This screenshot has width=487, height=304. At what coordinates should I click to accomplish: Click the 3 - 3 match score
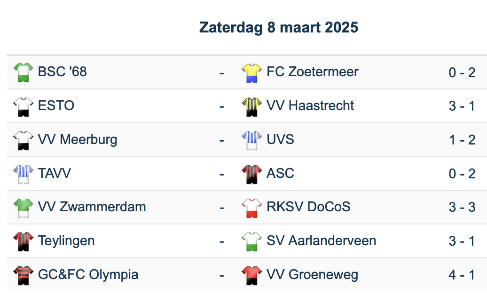pos(462,207)
